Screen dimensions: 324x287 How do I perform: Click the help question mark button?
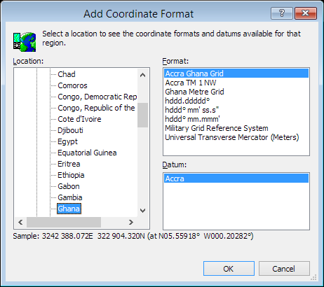(282, 13)
